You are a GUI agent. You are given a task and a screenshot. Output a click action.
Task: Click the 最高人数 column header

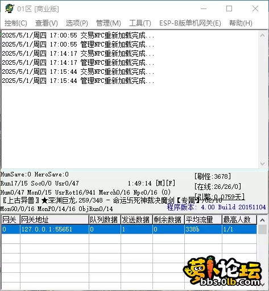coord(239,220)
